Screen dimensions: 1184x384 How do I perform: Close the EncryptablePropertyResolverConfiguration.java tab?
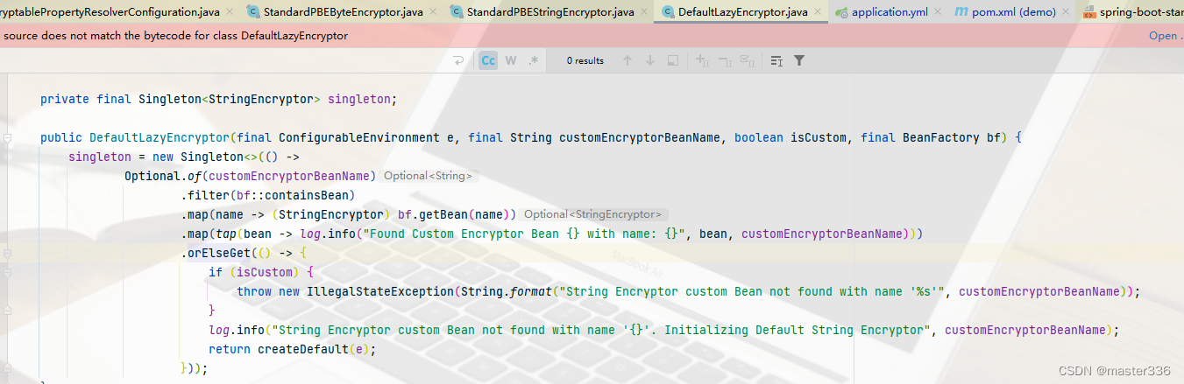(x=230, y=12)
